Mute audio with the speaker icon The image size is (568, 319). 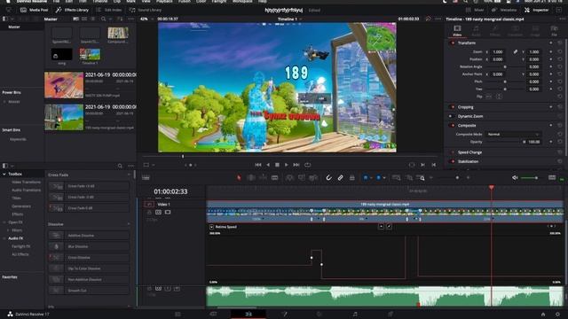tap(515, 177)
